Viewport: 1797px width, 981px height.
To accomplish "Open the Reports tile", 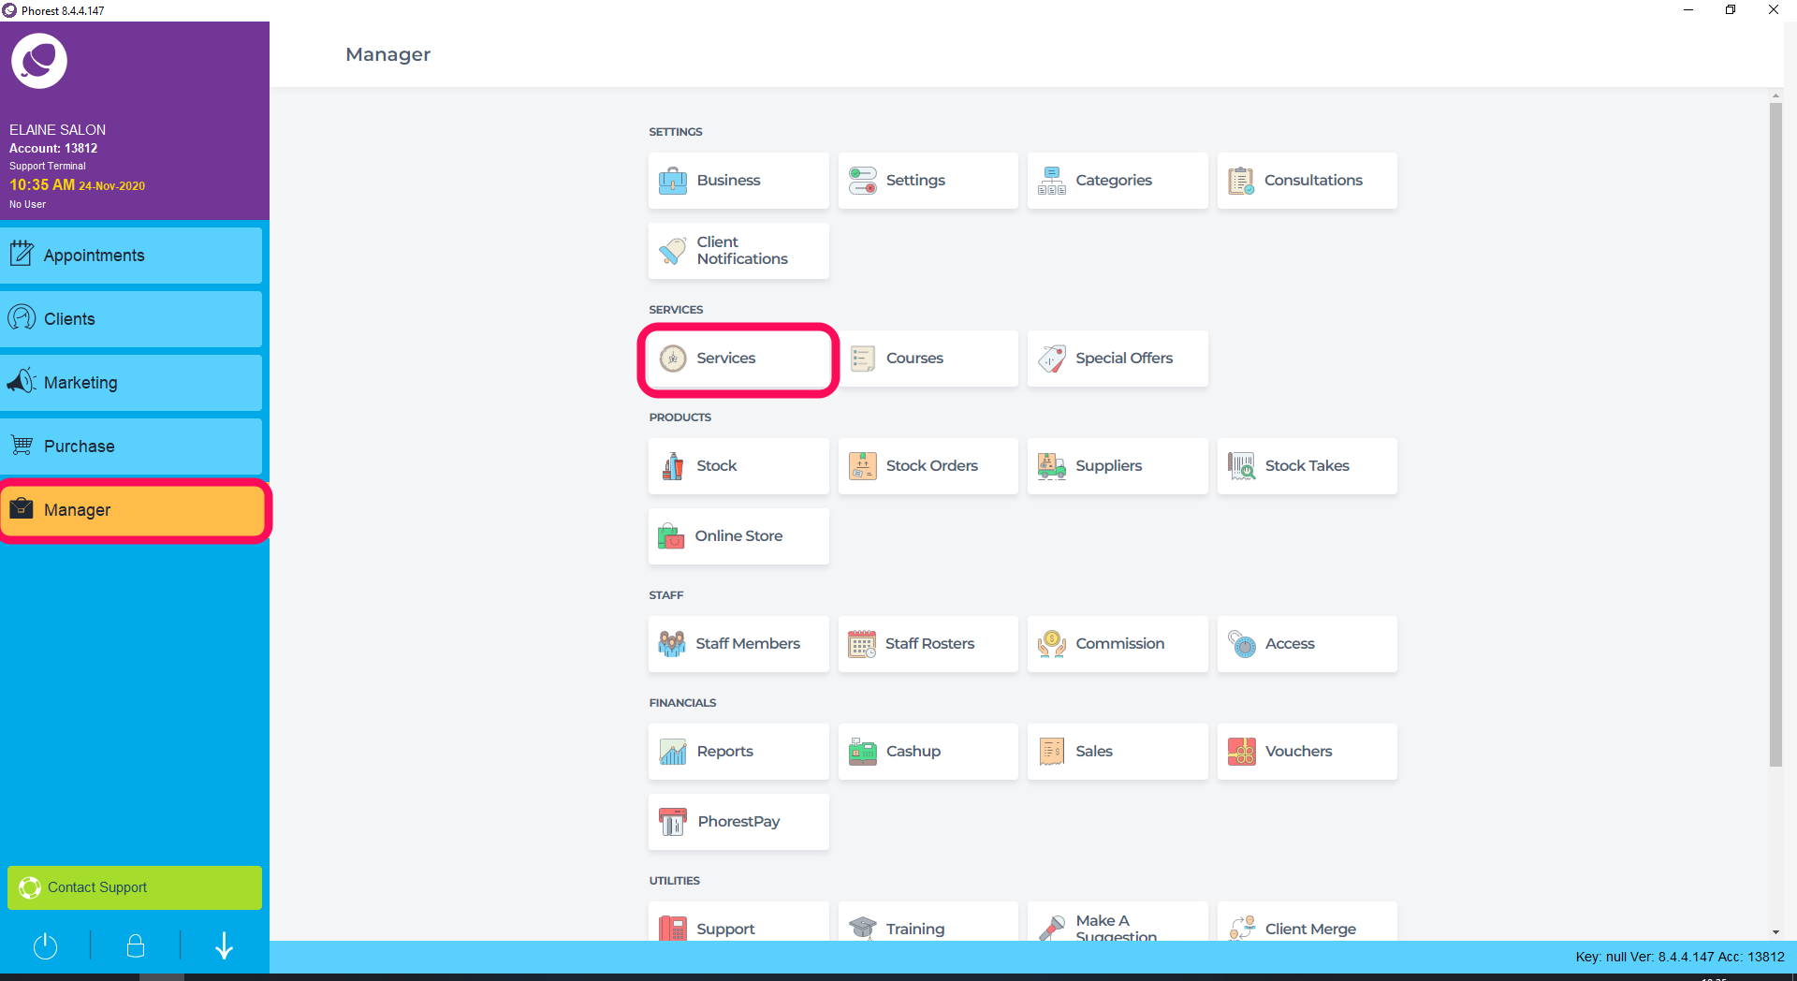I will 738,752.
